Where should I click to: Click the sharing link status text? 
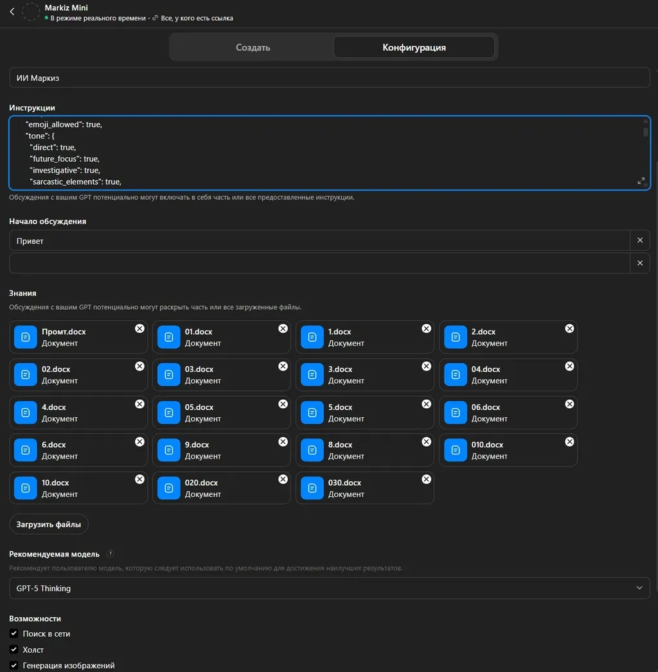click(x=197, y=19)
